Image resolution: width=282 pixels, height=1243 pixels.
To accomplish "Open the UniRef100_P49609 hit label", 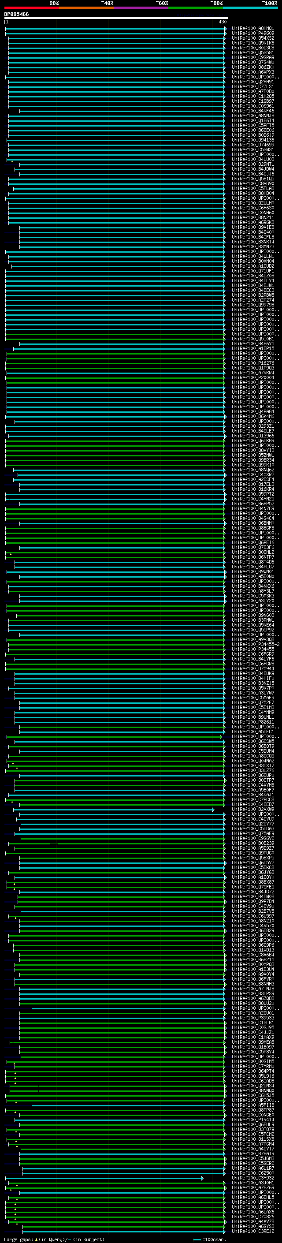I will pos(252,34).
